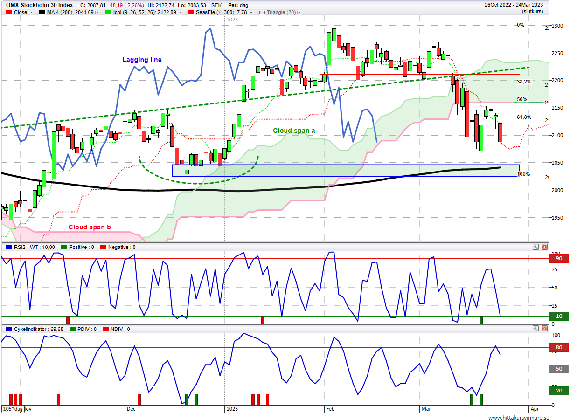This screenshot has width=570, height=420.
Task: Click the Per: dag period label
Action: click(x=238, y=5)
